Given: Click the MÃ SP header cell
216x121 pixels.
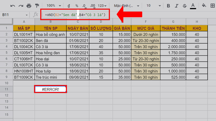Looking at the screenshot, I should coord(24,28).
